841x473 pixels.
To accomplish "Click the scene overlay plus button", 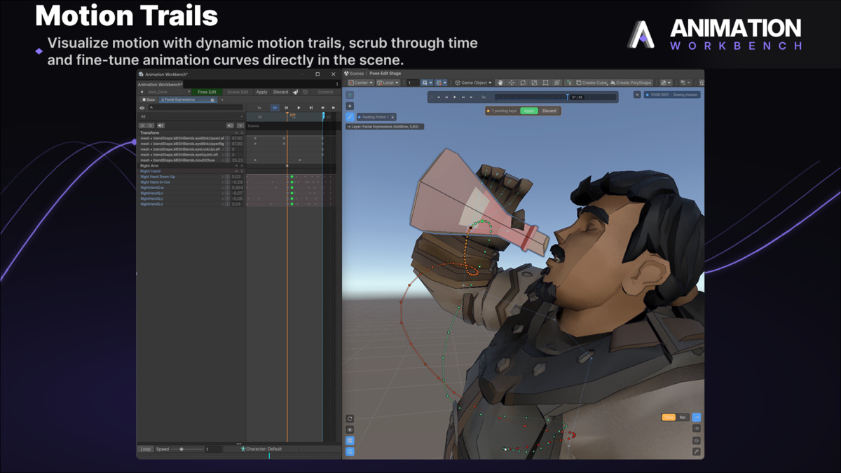I will 350,106.
